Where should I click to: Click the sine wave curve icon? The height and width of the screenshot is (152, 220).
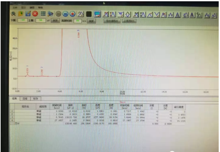(x=81, y=14)
